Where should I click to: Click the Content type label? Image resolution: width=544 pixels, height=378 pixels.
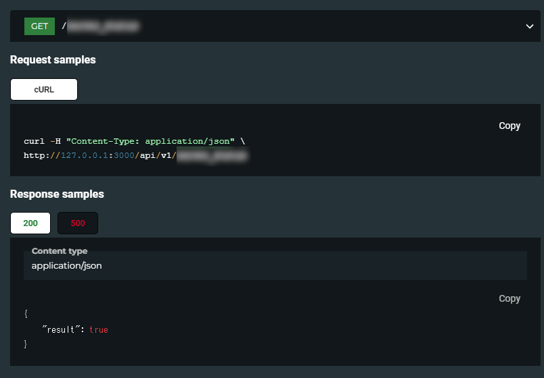click(x=60, y=251)
